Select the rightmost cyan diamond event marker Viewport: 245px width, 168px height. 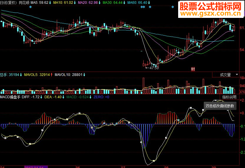pos(173,7)
